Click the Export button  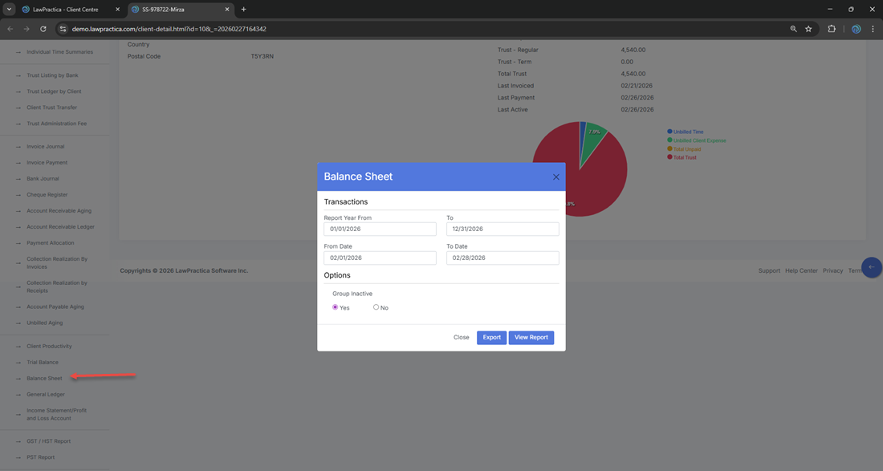(491, 338)
